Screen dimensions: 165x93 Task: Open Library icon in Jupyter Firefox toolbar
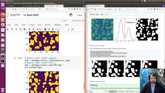[x=69, y=9]
